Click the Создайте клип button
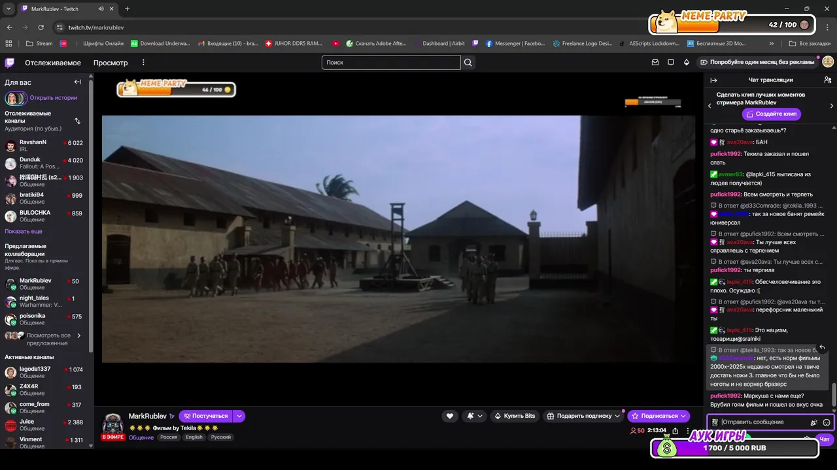Screen dimensions: 837x470 (772, 114)
